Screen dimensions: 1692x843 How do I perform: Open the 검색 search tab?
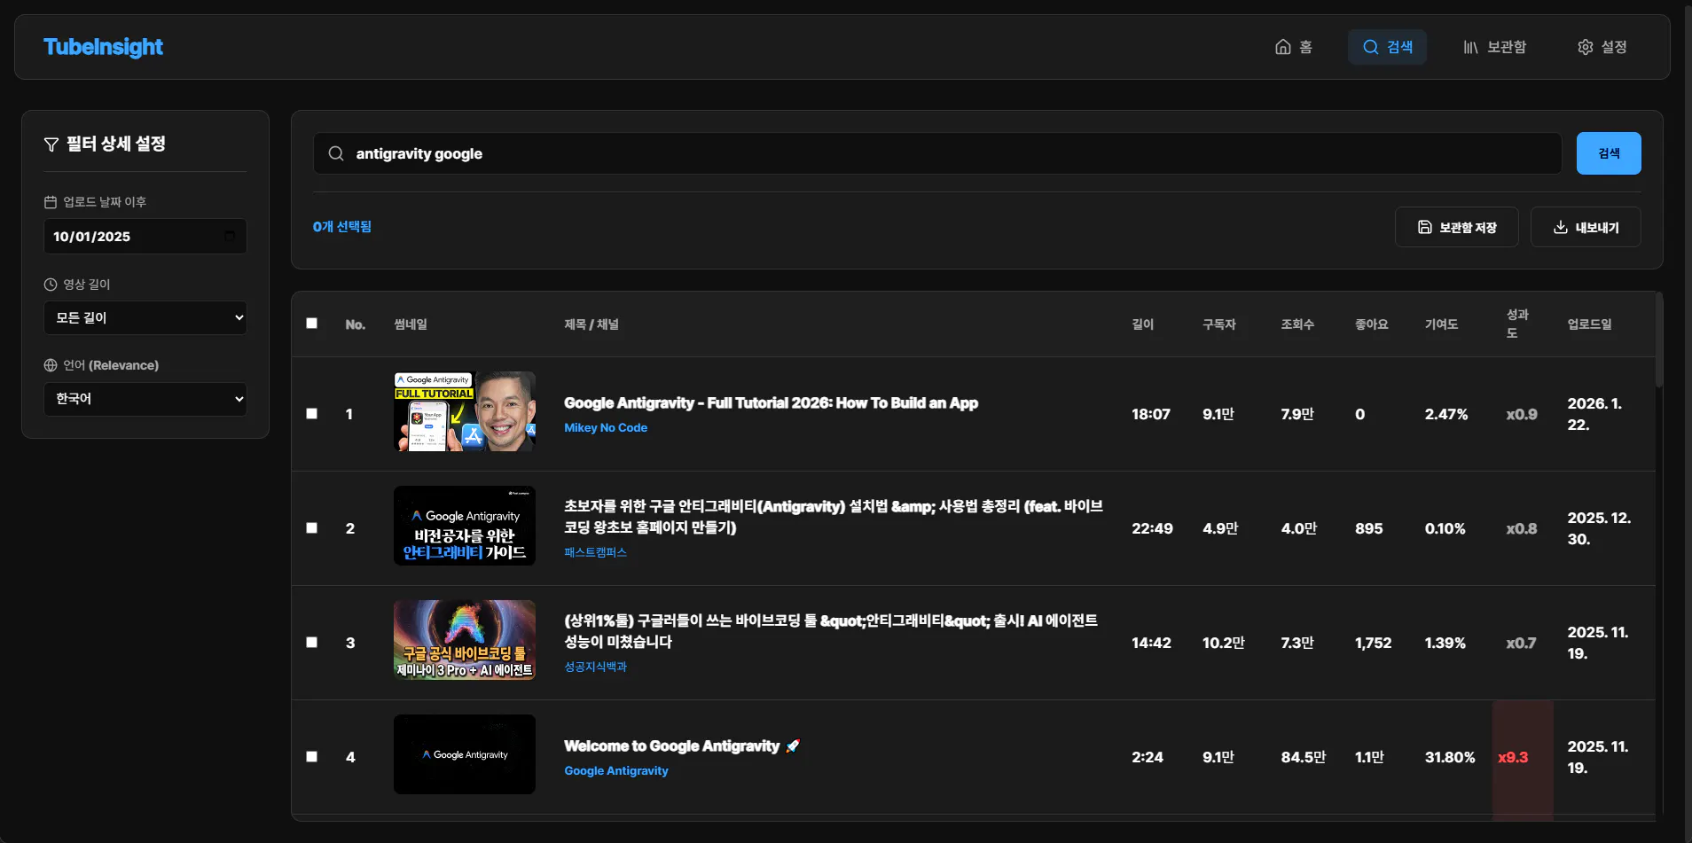click(1387, 47)
